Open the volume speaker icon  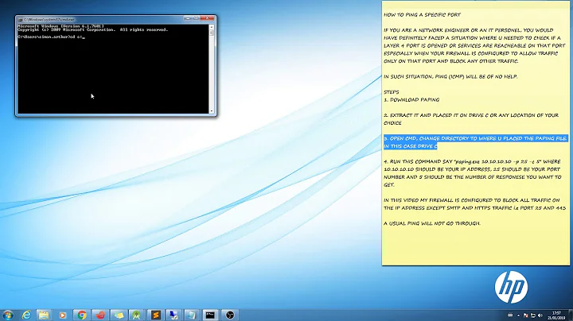click(x=540, y=315)
